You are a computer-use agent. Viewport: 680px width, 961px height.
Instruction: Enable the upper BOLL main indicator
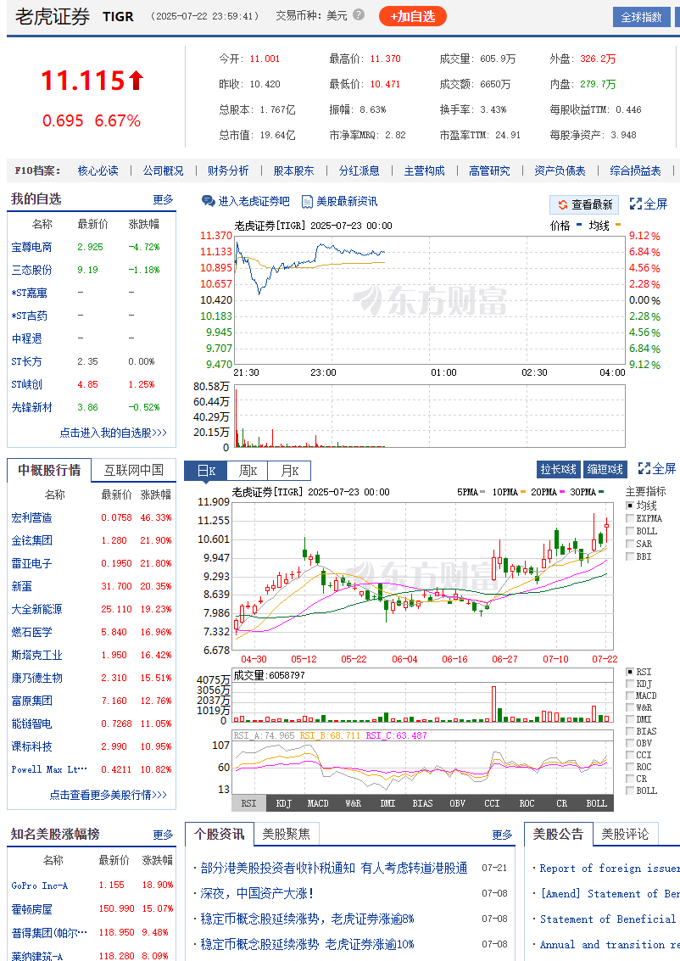point(630,531)
